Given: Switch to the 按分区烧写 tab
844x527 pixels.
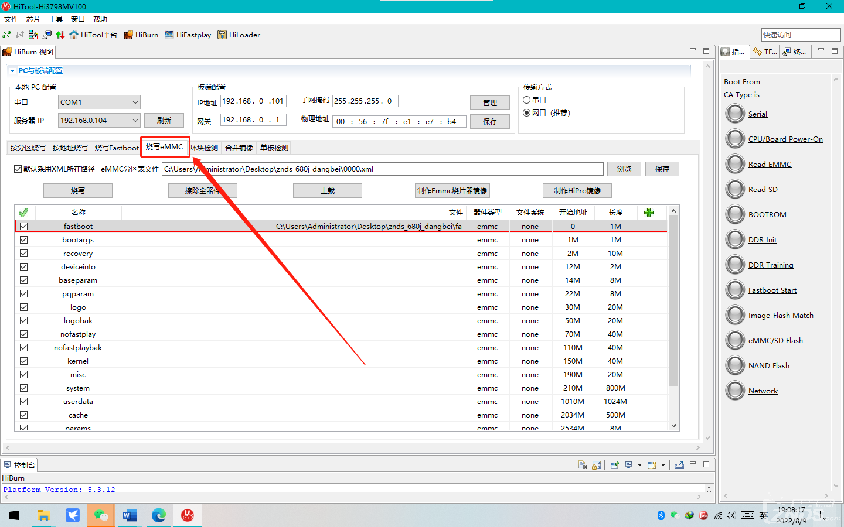Looking at the screenshot, I should [x=28, y=148].
